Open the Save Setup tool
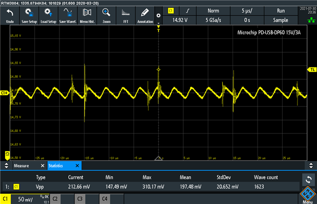317x204 pixels. pyautogui.click(x=29, y=15)
